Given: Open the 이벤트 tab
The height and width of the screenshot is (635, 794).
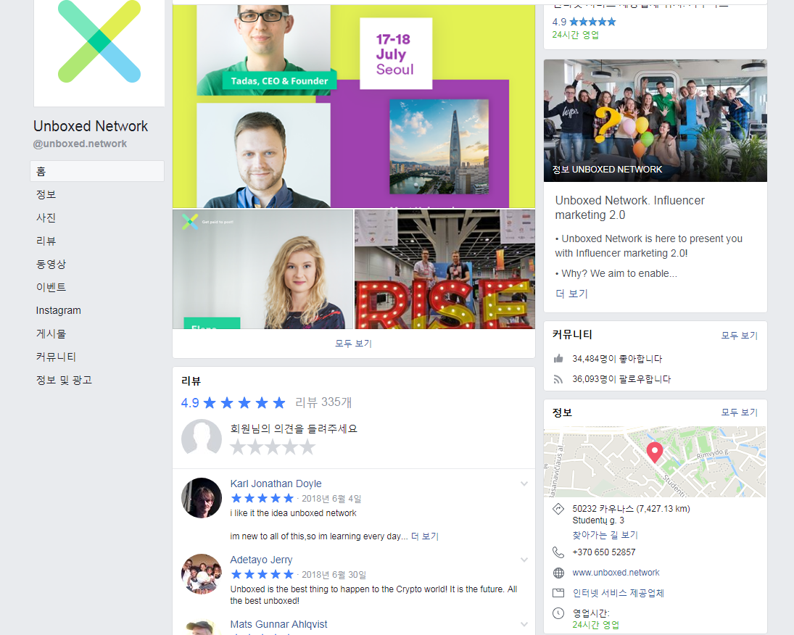Looking at the screenshot, I should click(51, 287).
